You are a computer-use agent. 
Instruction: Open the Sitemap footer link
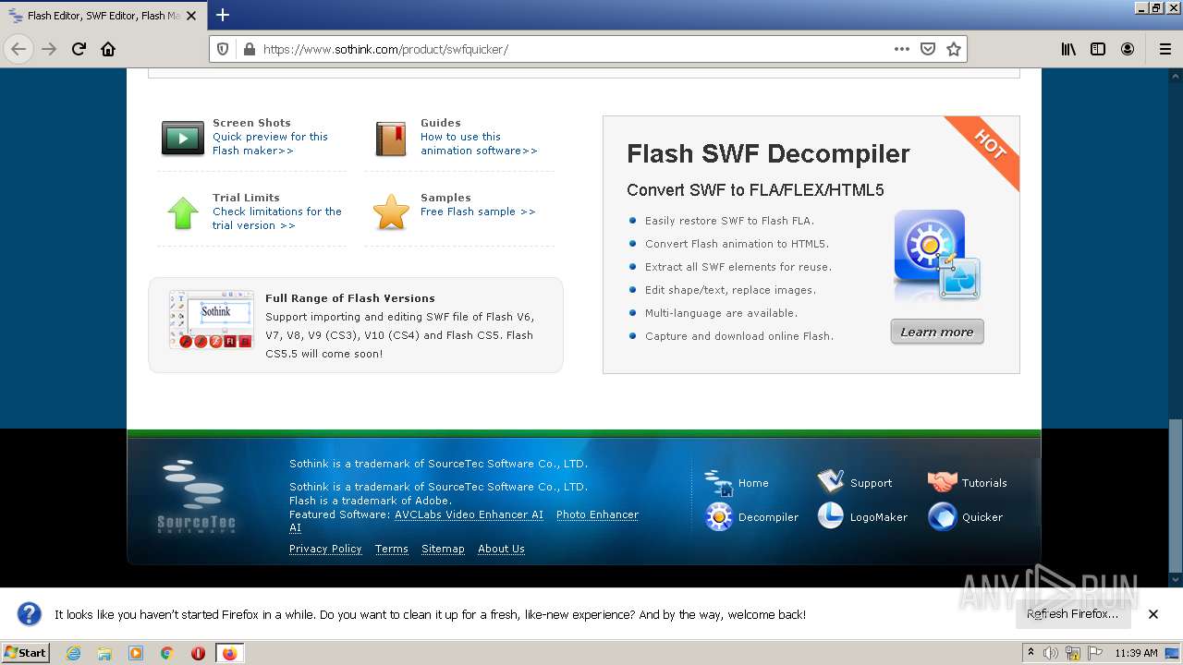[443, 549]
